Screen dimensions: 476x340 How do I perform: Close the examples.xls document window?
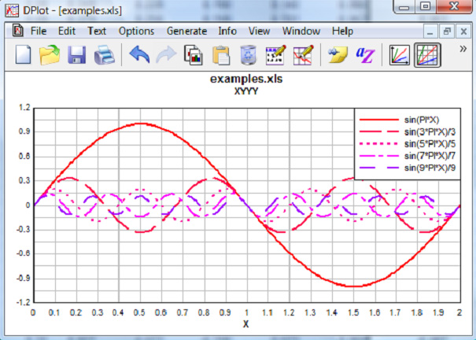(463, 31)
